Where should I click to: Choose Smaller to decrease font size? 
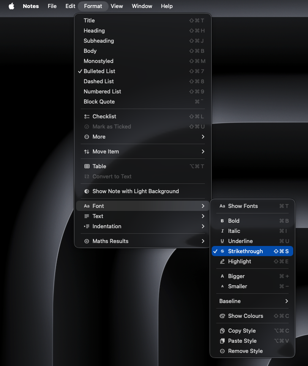tap(252, 287)
